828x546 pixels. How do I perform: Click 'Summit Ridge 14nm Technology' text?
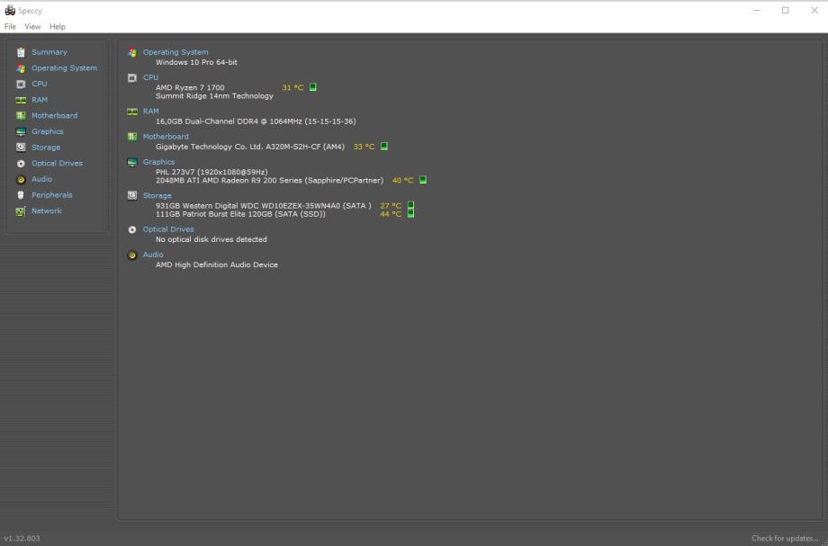point(214,96)
